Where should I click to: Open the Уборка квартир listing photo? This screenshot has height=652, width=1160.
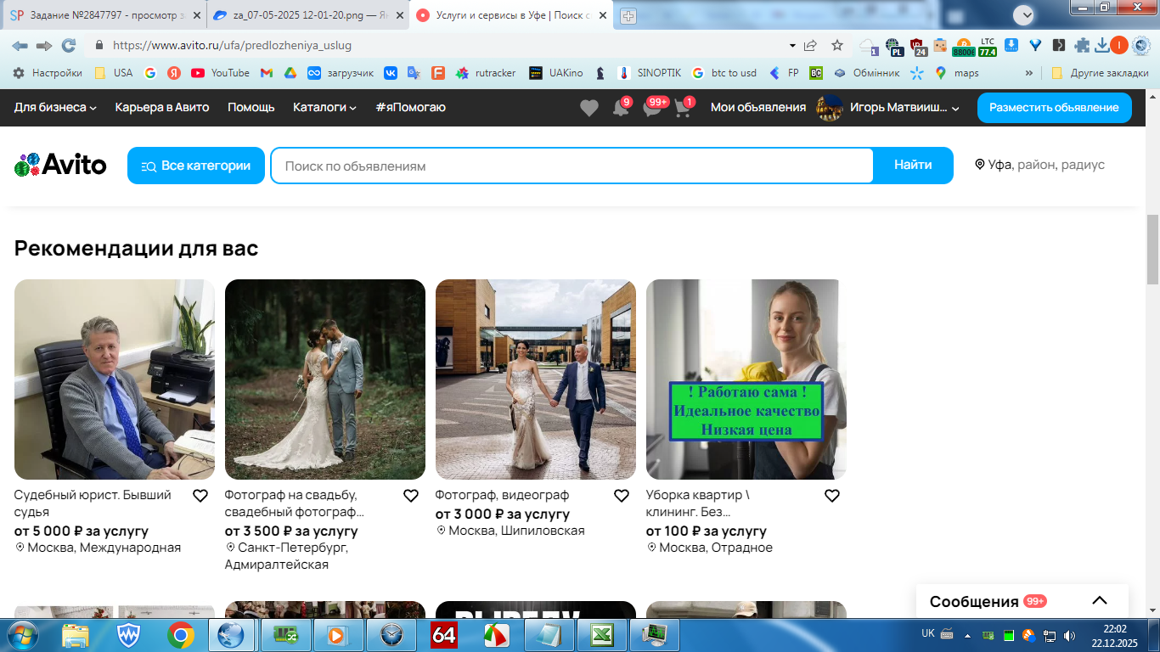pos(746,379)
